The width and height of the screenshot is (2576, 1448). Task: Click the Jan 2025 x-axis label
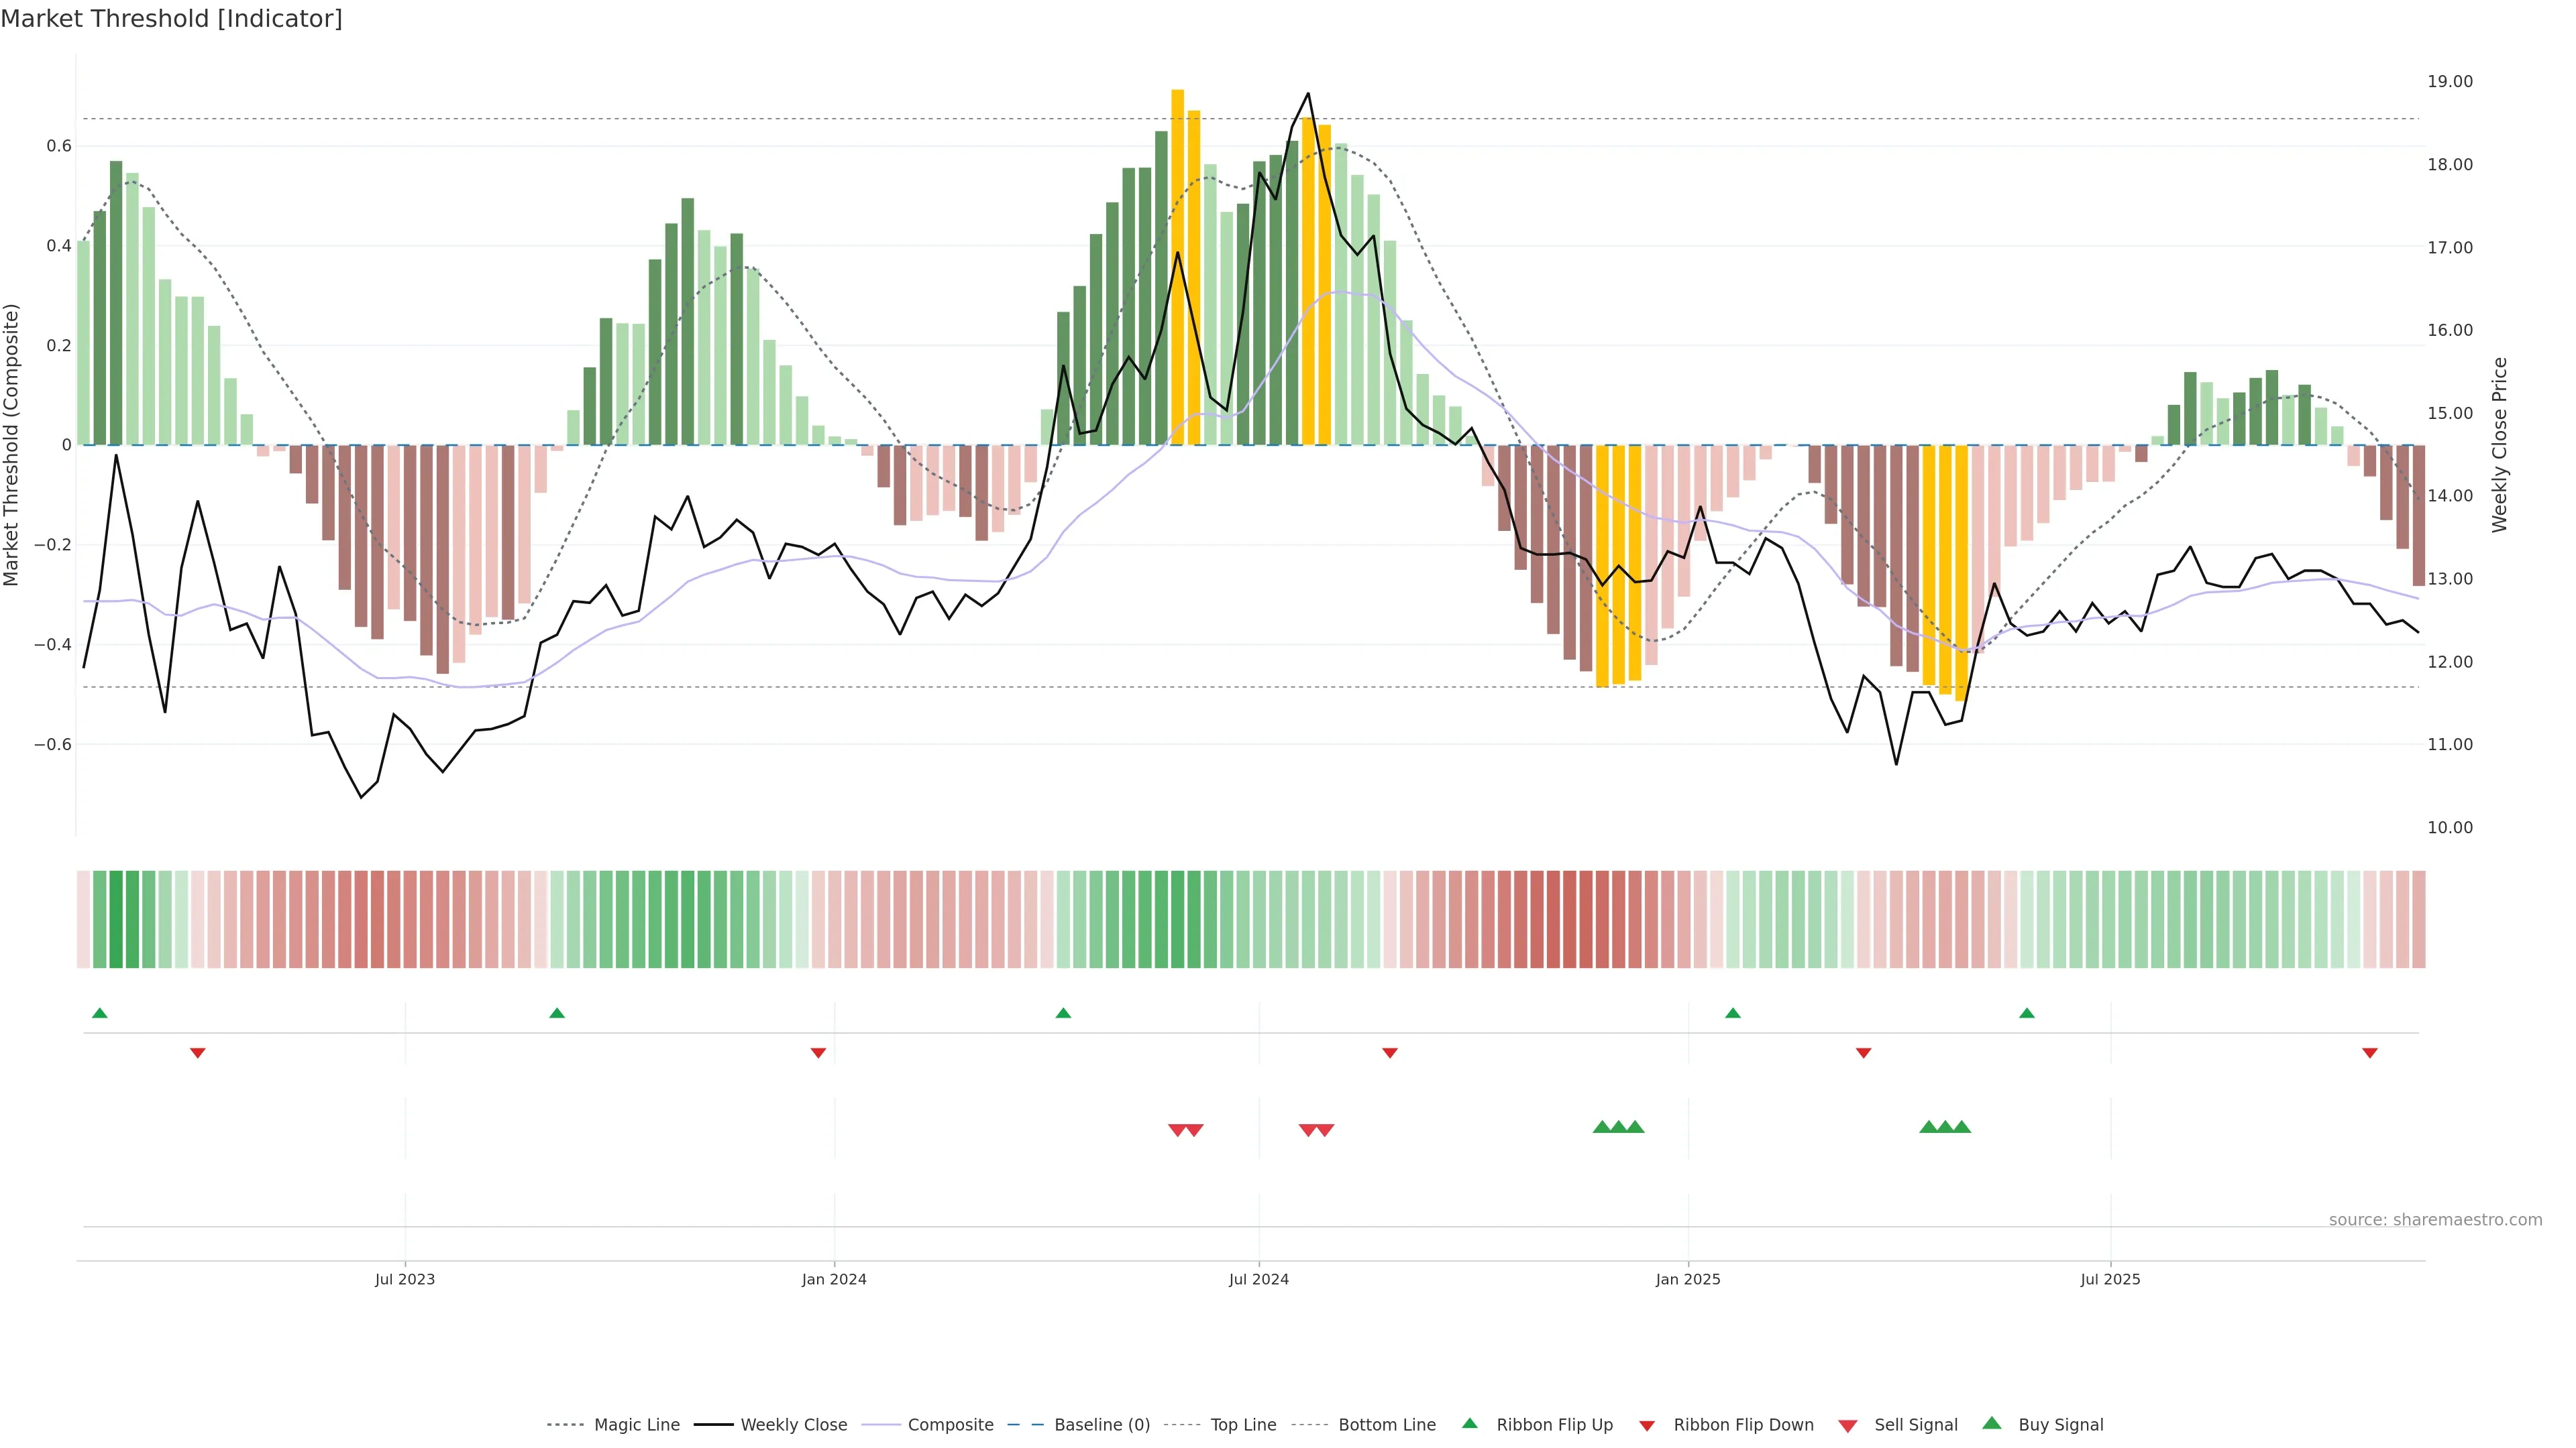pos(1688,1279)
